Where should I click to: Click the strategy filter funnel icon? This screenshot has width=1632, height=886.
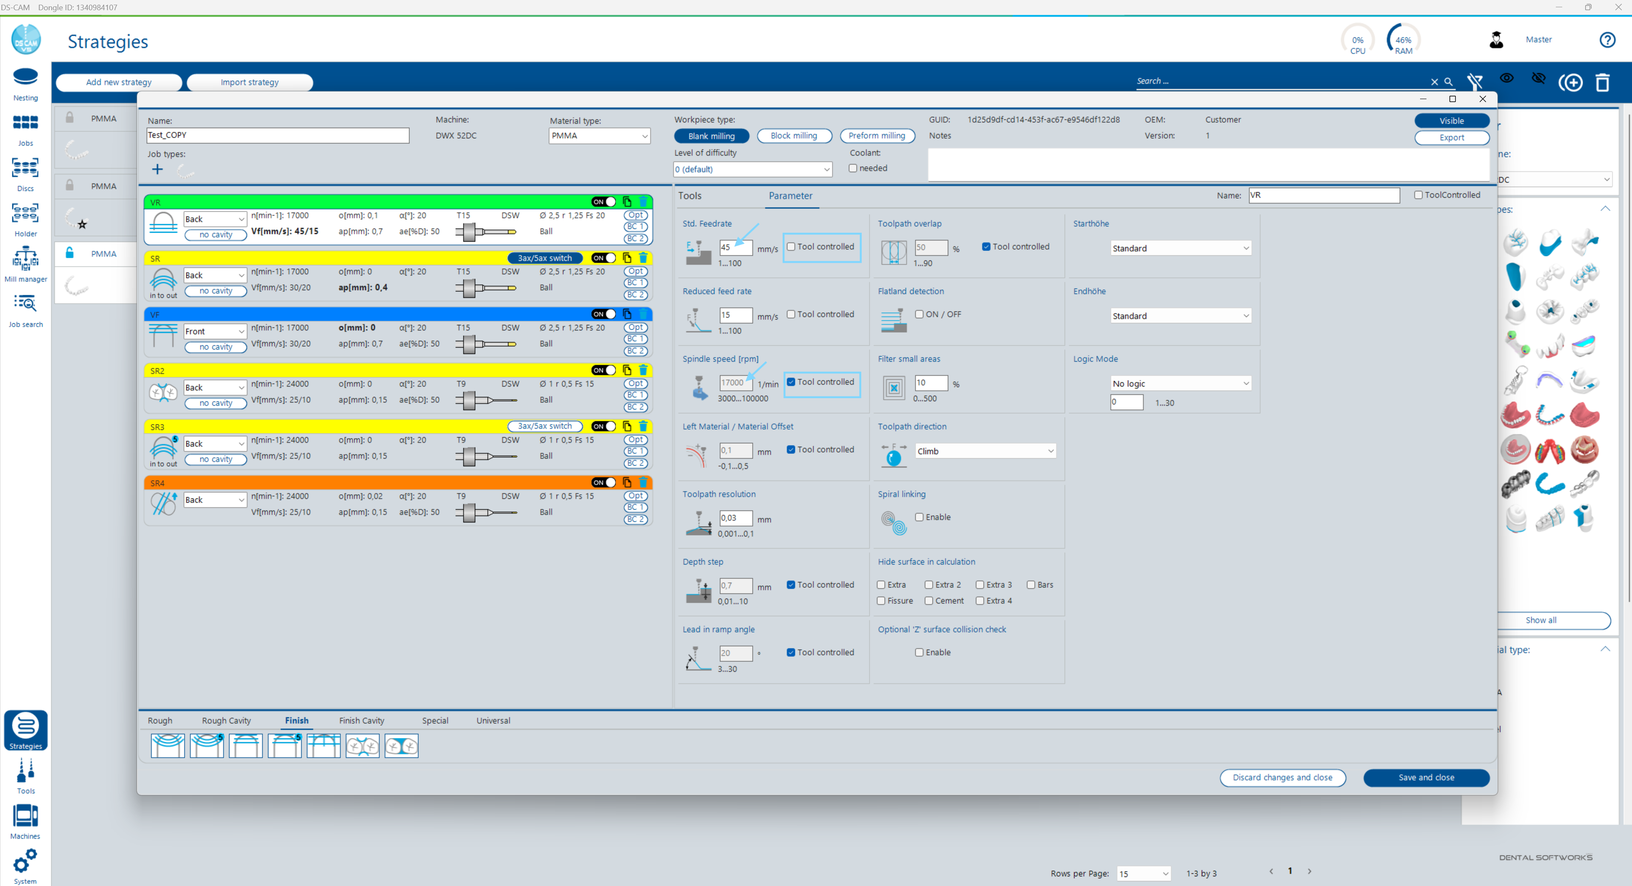(x=1475, y=81)
